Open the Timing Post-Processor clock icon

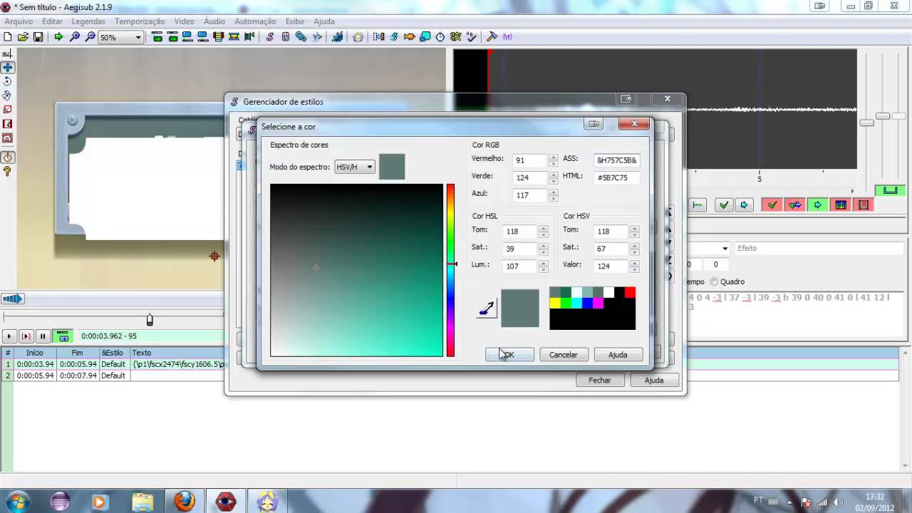(440, 36)
